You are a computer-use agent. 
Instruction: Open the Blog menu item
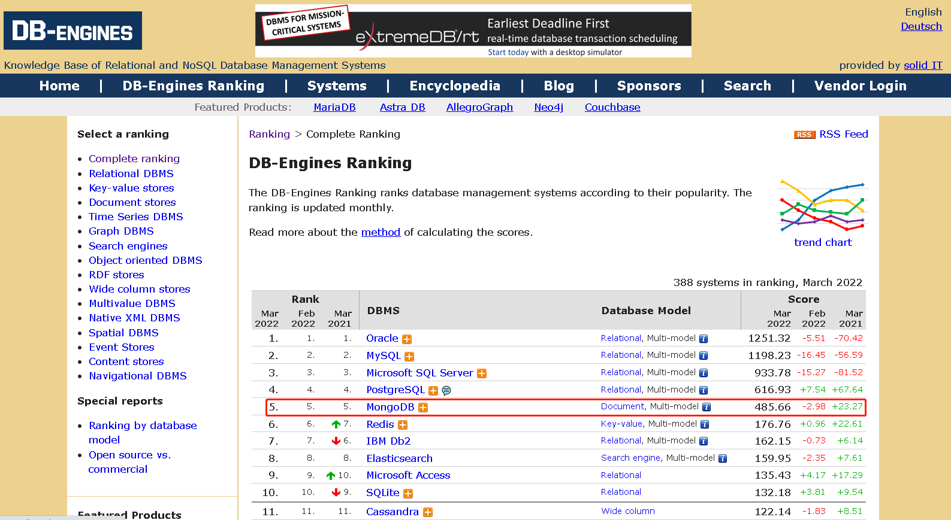(559, 86)
